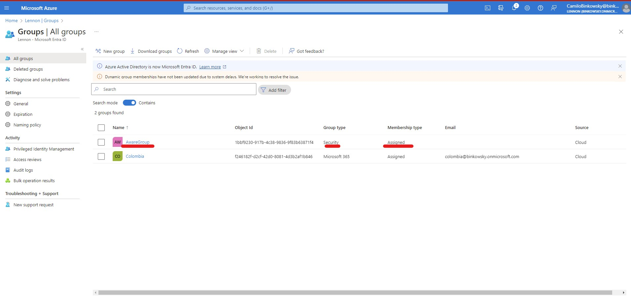631x301 pixels.
Task: Open the portal Settings gear
Action: point(527,8)
